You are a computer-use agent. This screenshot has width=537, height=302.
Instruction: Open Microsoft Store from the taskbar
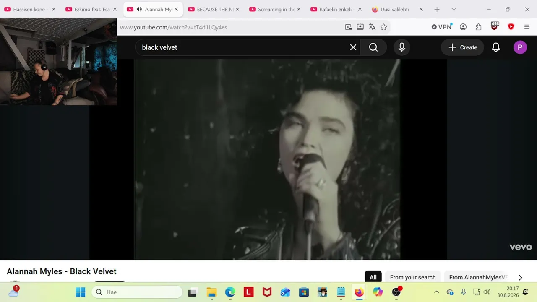[x=304, y=292]
